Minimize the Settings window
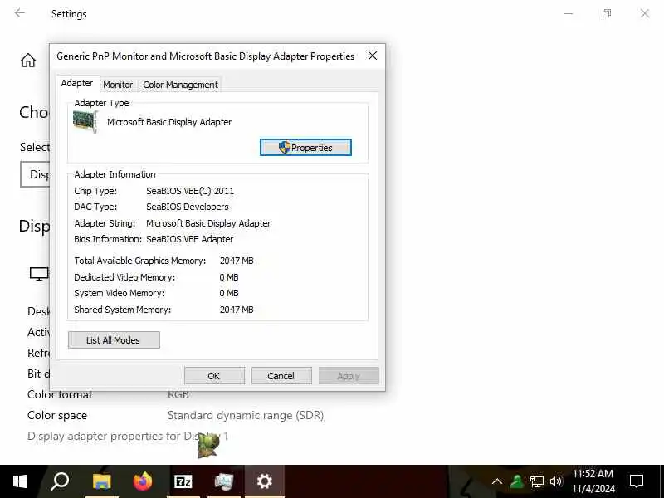The image size is (664, 498). (x=569, y=13)
